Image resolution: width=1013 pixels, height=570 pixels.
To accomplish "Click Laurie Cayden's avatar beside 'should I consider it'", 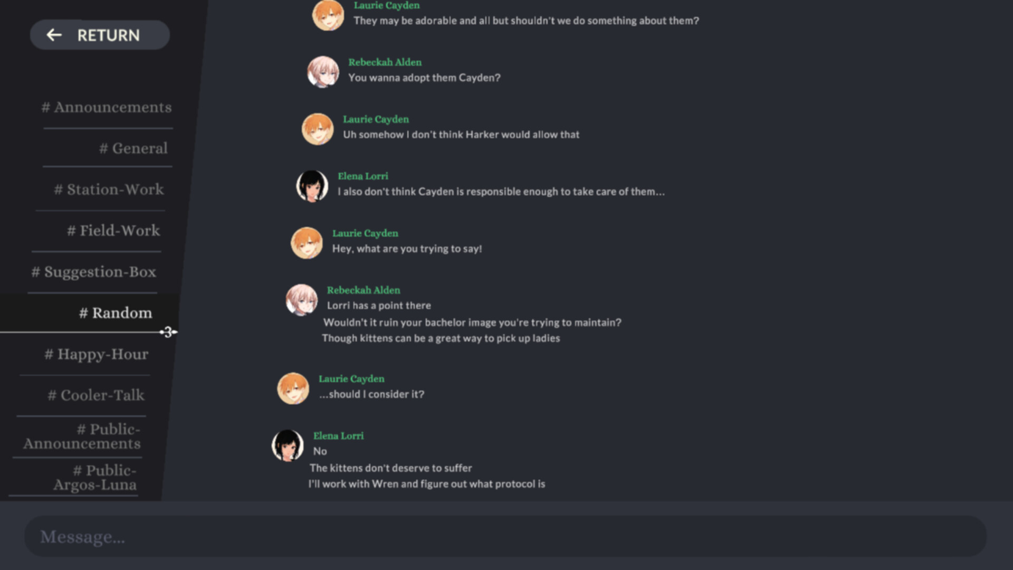I will point(293,389).
